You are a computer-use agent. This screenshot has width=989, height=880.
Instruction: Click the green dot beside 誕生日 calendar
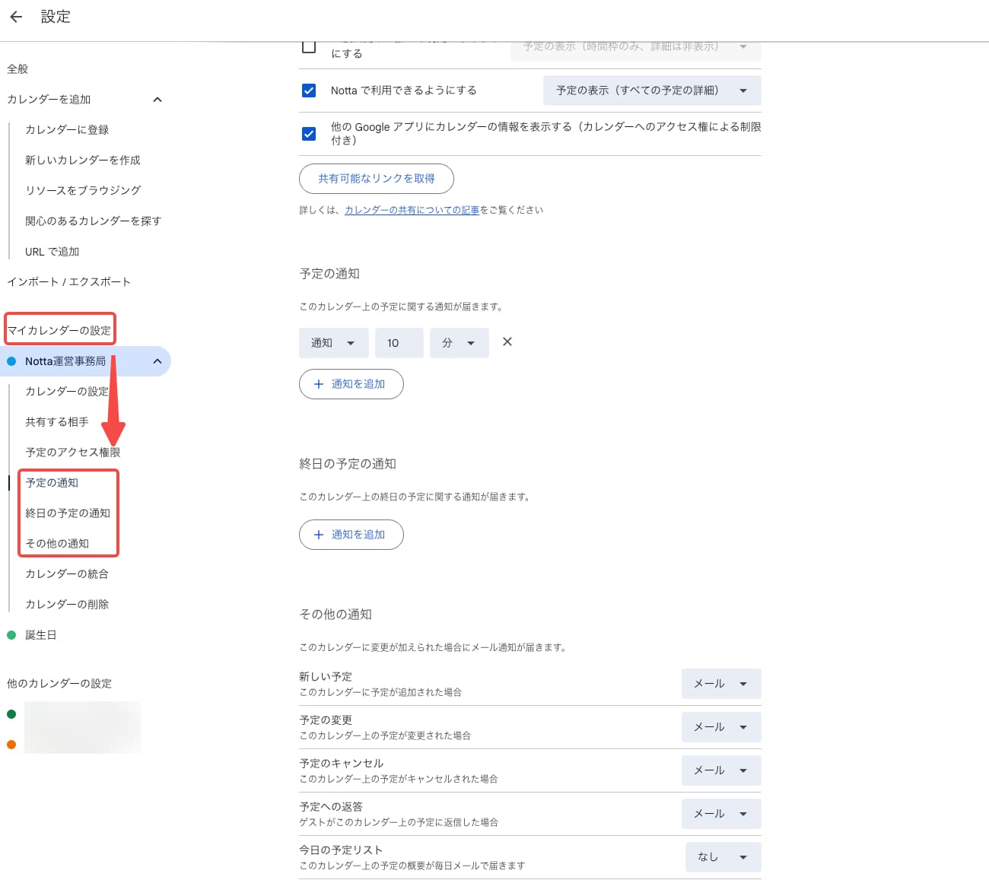11,634
